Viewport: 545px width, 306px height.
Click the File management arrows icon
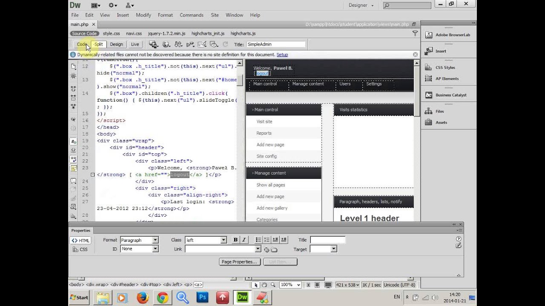pyautogui.click(x=178, y=44)
